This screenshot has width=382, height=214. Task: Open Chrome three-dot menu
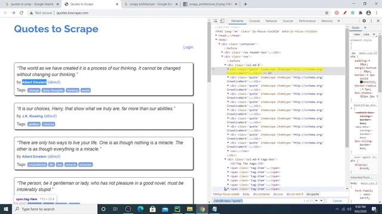[x=377, y=13]
